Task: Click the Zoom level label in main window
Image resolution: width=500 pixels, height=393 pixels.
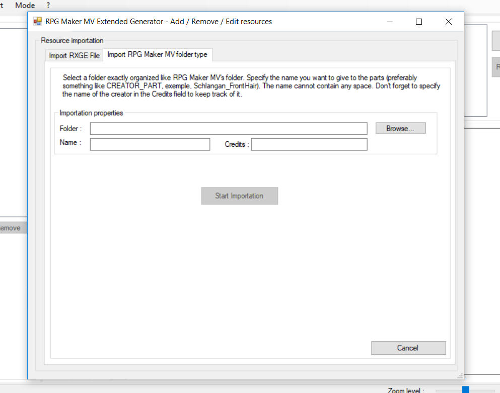Action: (x=406, y=390)
